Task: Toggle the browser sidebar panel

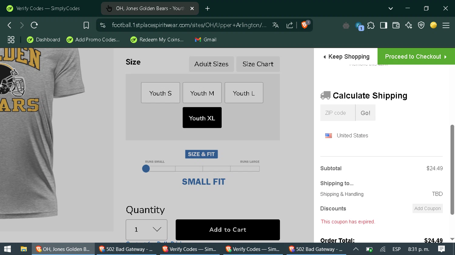Action: tap(383, 25)
